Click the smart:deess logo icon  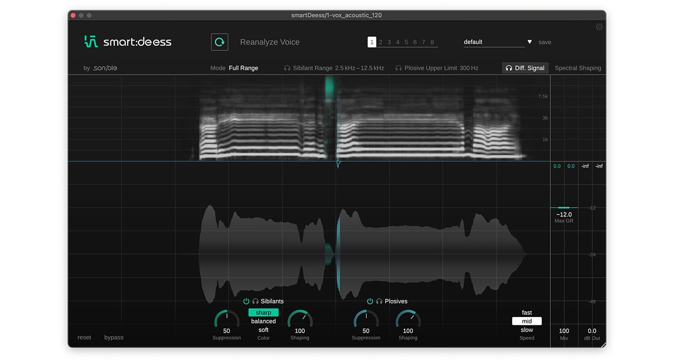coord(91,42)
